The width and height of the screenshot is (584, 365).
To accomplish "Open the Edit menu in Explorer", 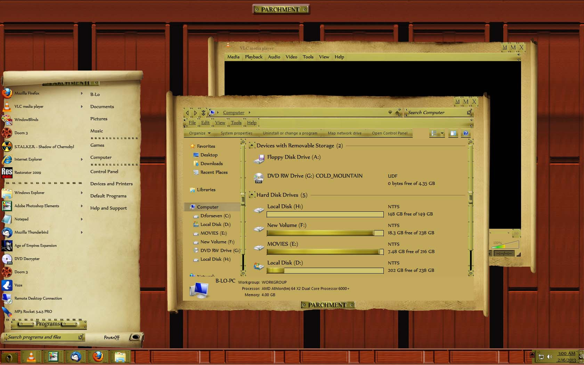I will 205,123.
